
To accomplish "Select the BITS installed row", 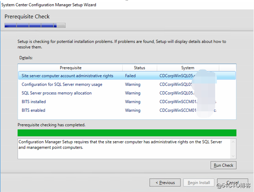I will coord(127,102).
